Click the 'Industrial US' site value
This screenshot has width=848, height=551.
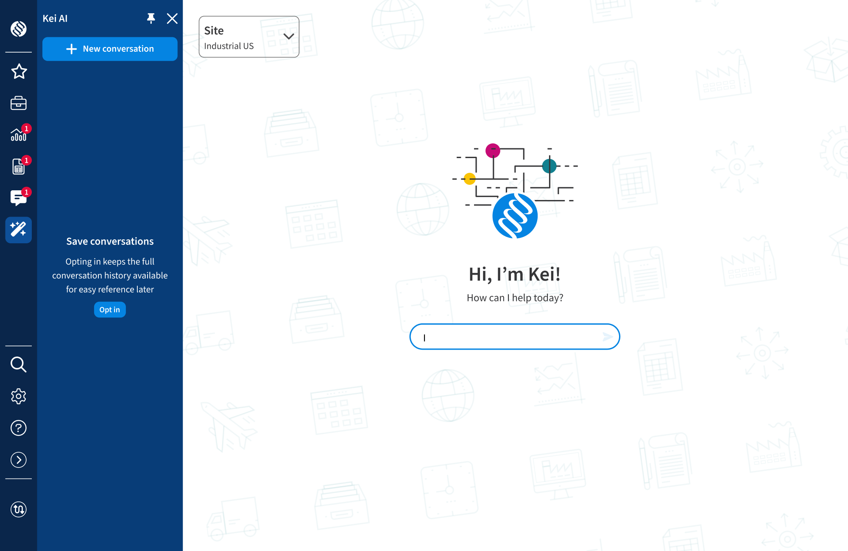(x=229, y=46)
